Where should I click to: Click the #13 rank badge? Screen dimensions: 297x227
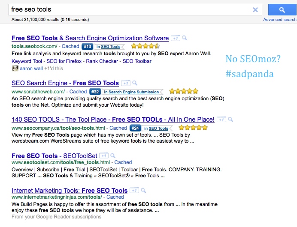click(x=87, y=47)
